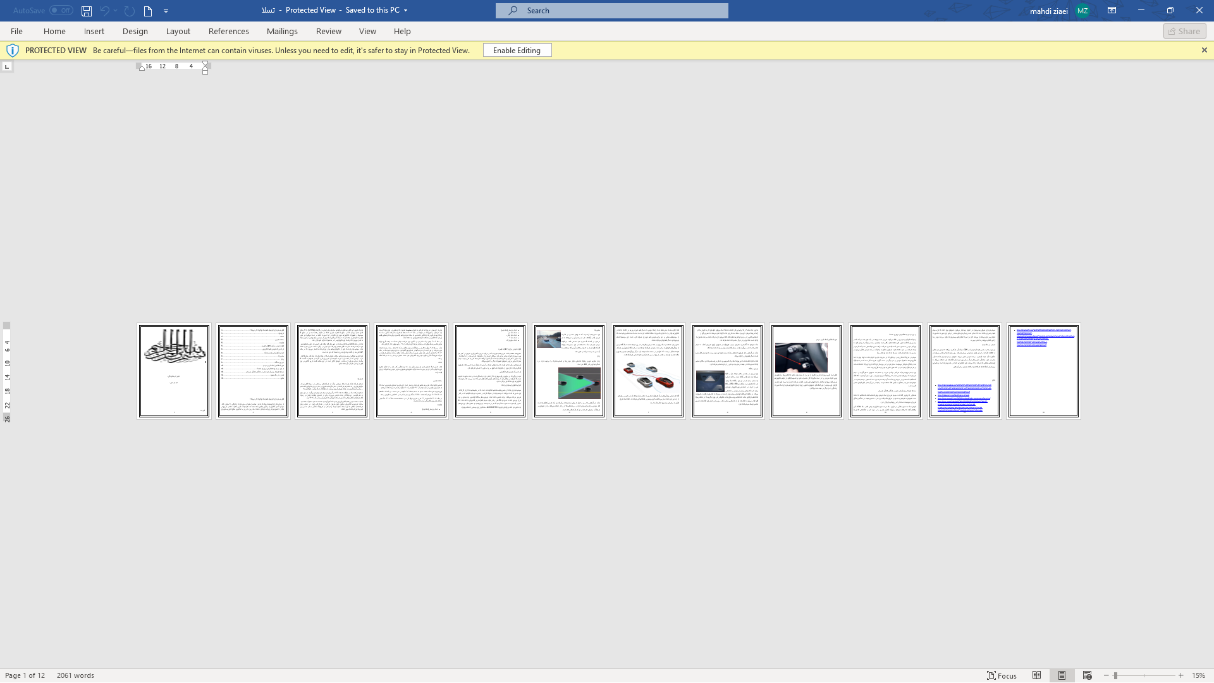Click the Print Layout view icon
Viewport: 1214px width, 683px height.
click(x=1062, y=675)
